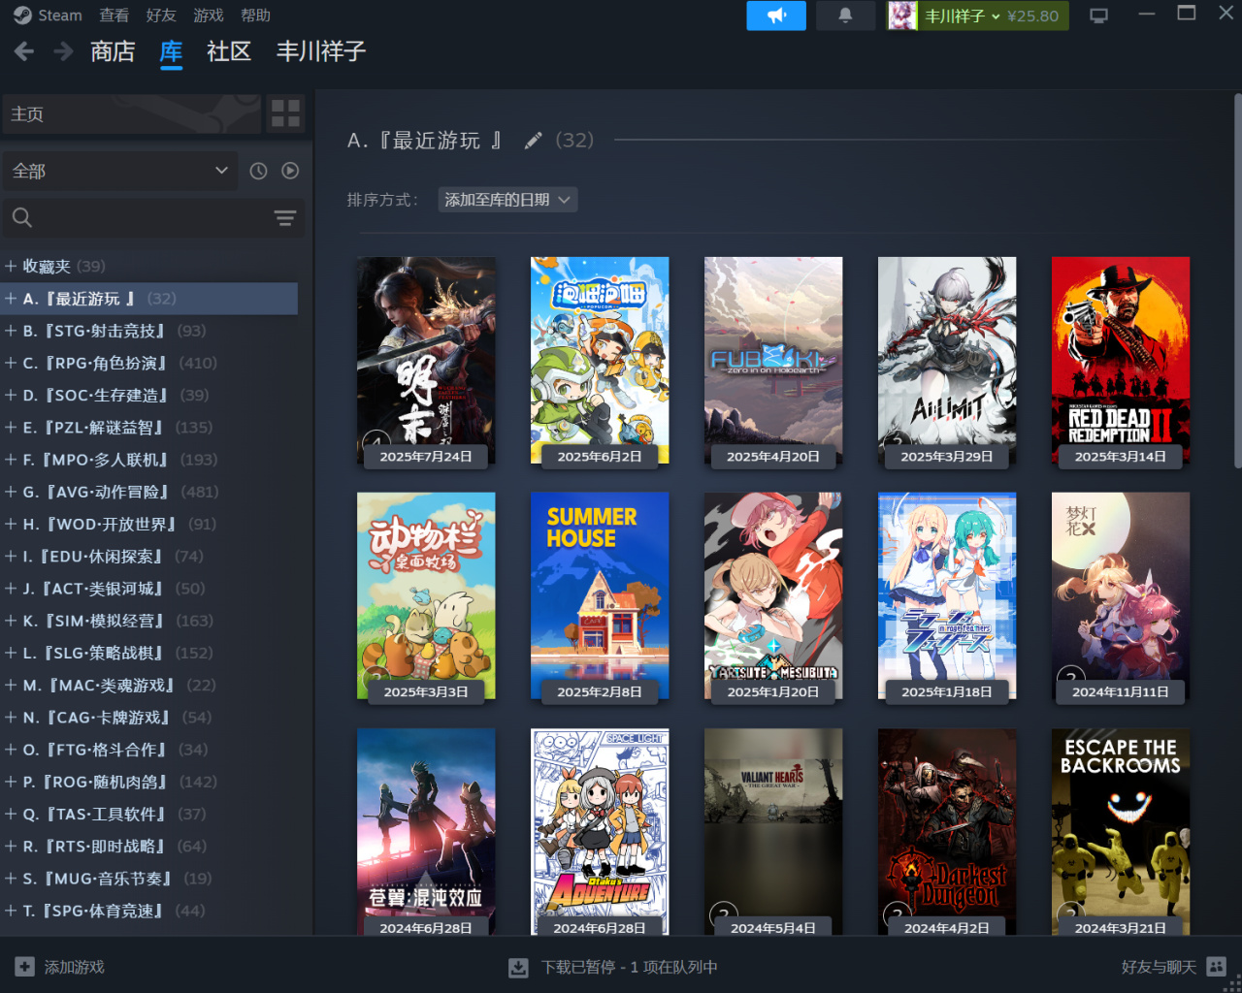Open the notifications bell

(845, 16)
